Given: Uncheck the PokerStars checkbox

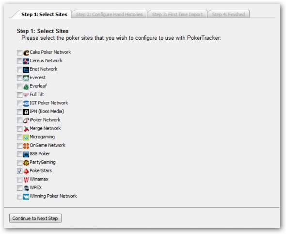Looking at the screenshot, I should (x=19, y=171).
